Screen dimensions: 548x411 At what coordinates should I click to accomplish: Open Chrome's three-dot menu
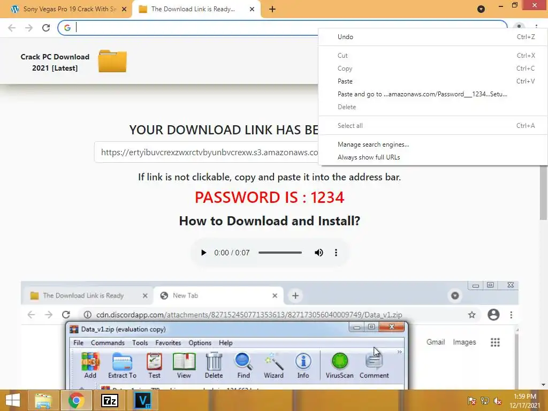[x=536, y=27]
